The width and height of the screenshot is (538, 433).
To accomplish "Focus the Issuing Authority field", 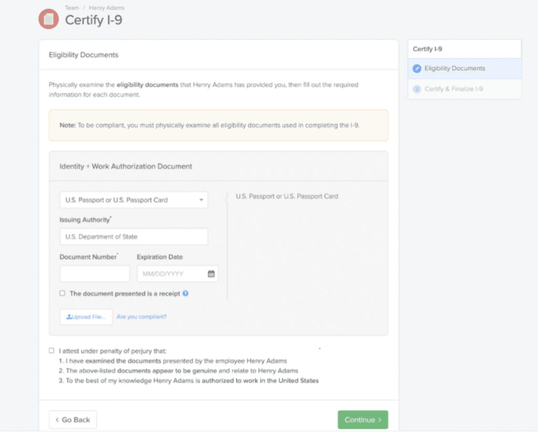I will pyautogui.click(x=134, y=237).
